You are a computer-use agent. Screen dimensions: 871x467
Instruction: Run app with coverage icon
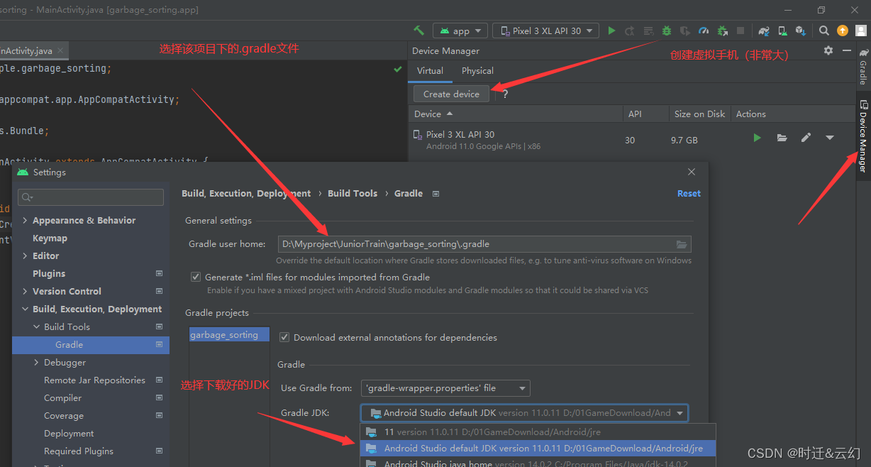click(685, 31)
